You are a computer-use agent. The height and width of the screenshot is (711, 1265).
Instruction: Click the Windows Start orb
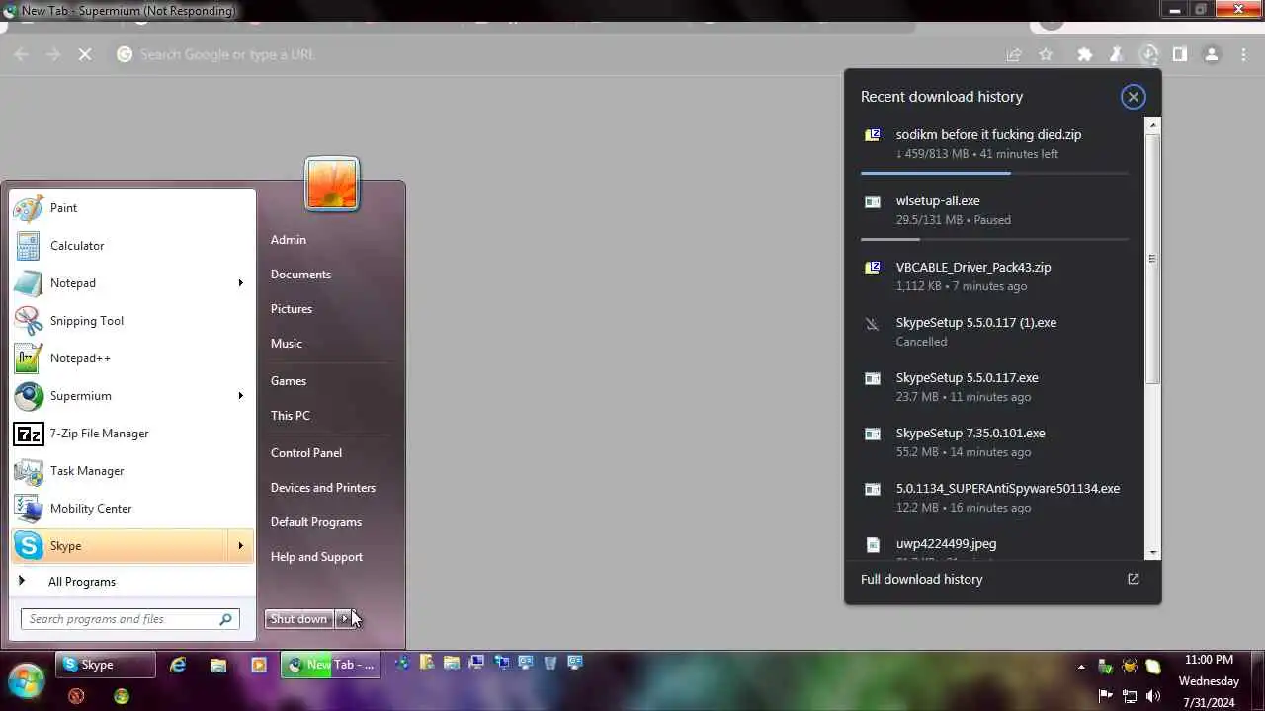click(x=26, y=680)
